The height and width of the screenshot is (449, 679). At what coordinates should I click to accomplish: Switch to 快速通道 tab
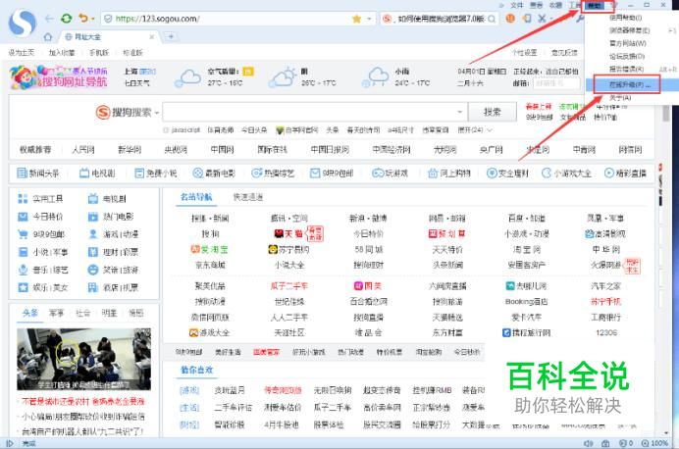click(x=248, y=197)
